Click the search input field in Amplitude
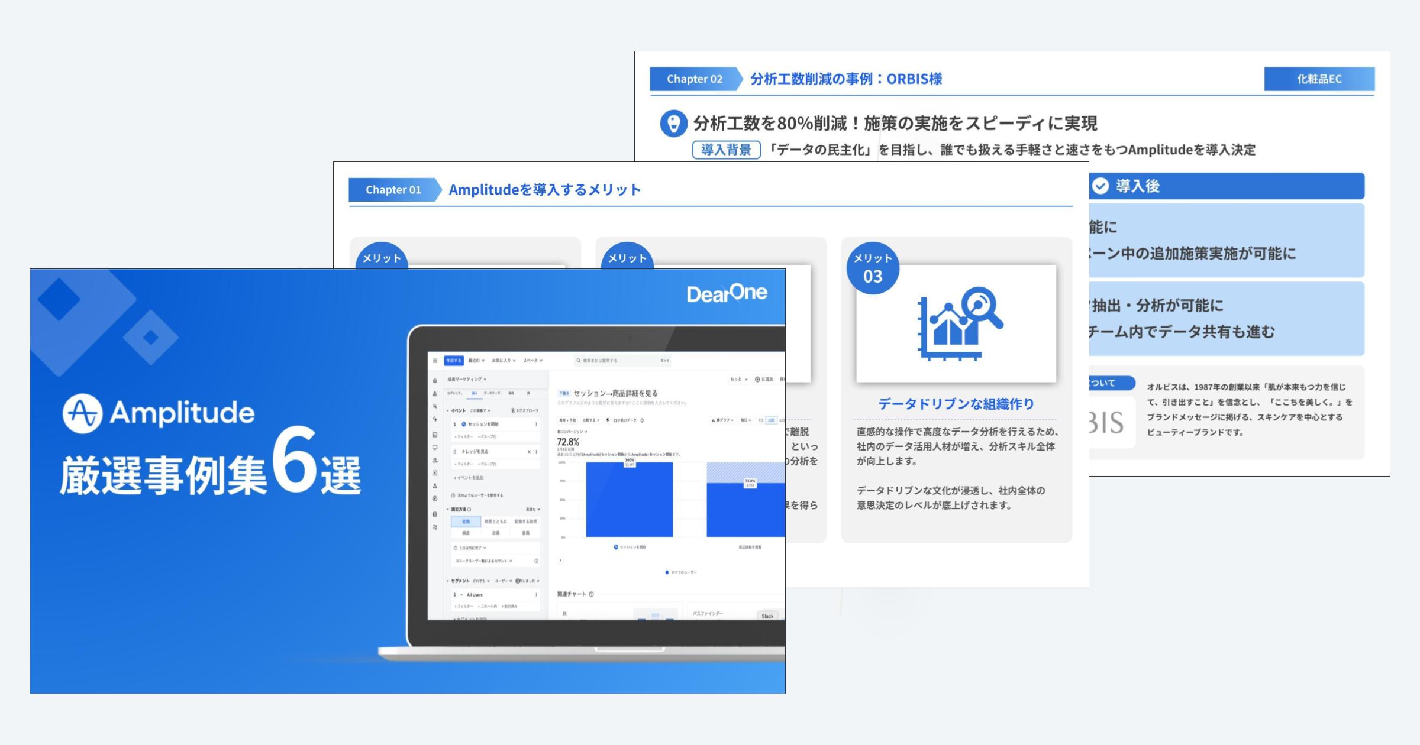 [618, 361]
